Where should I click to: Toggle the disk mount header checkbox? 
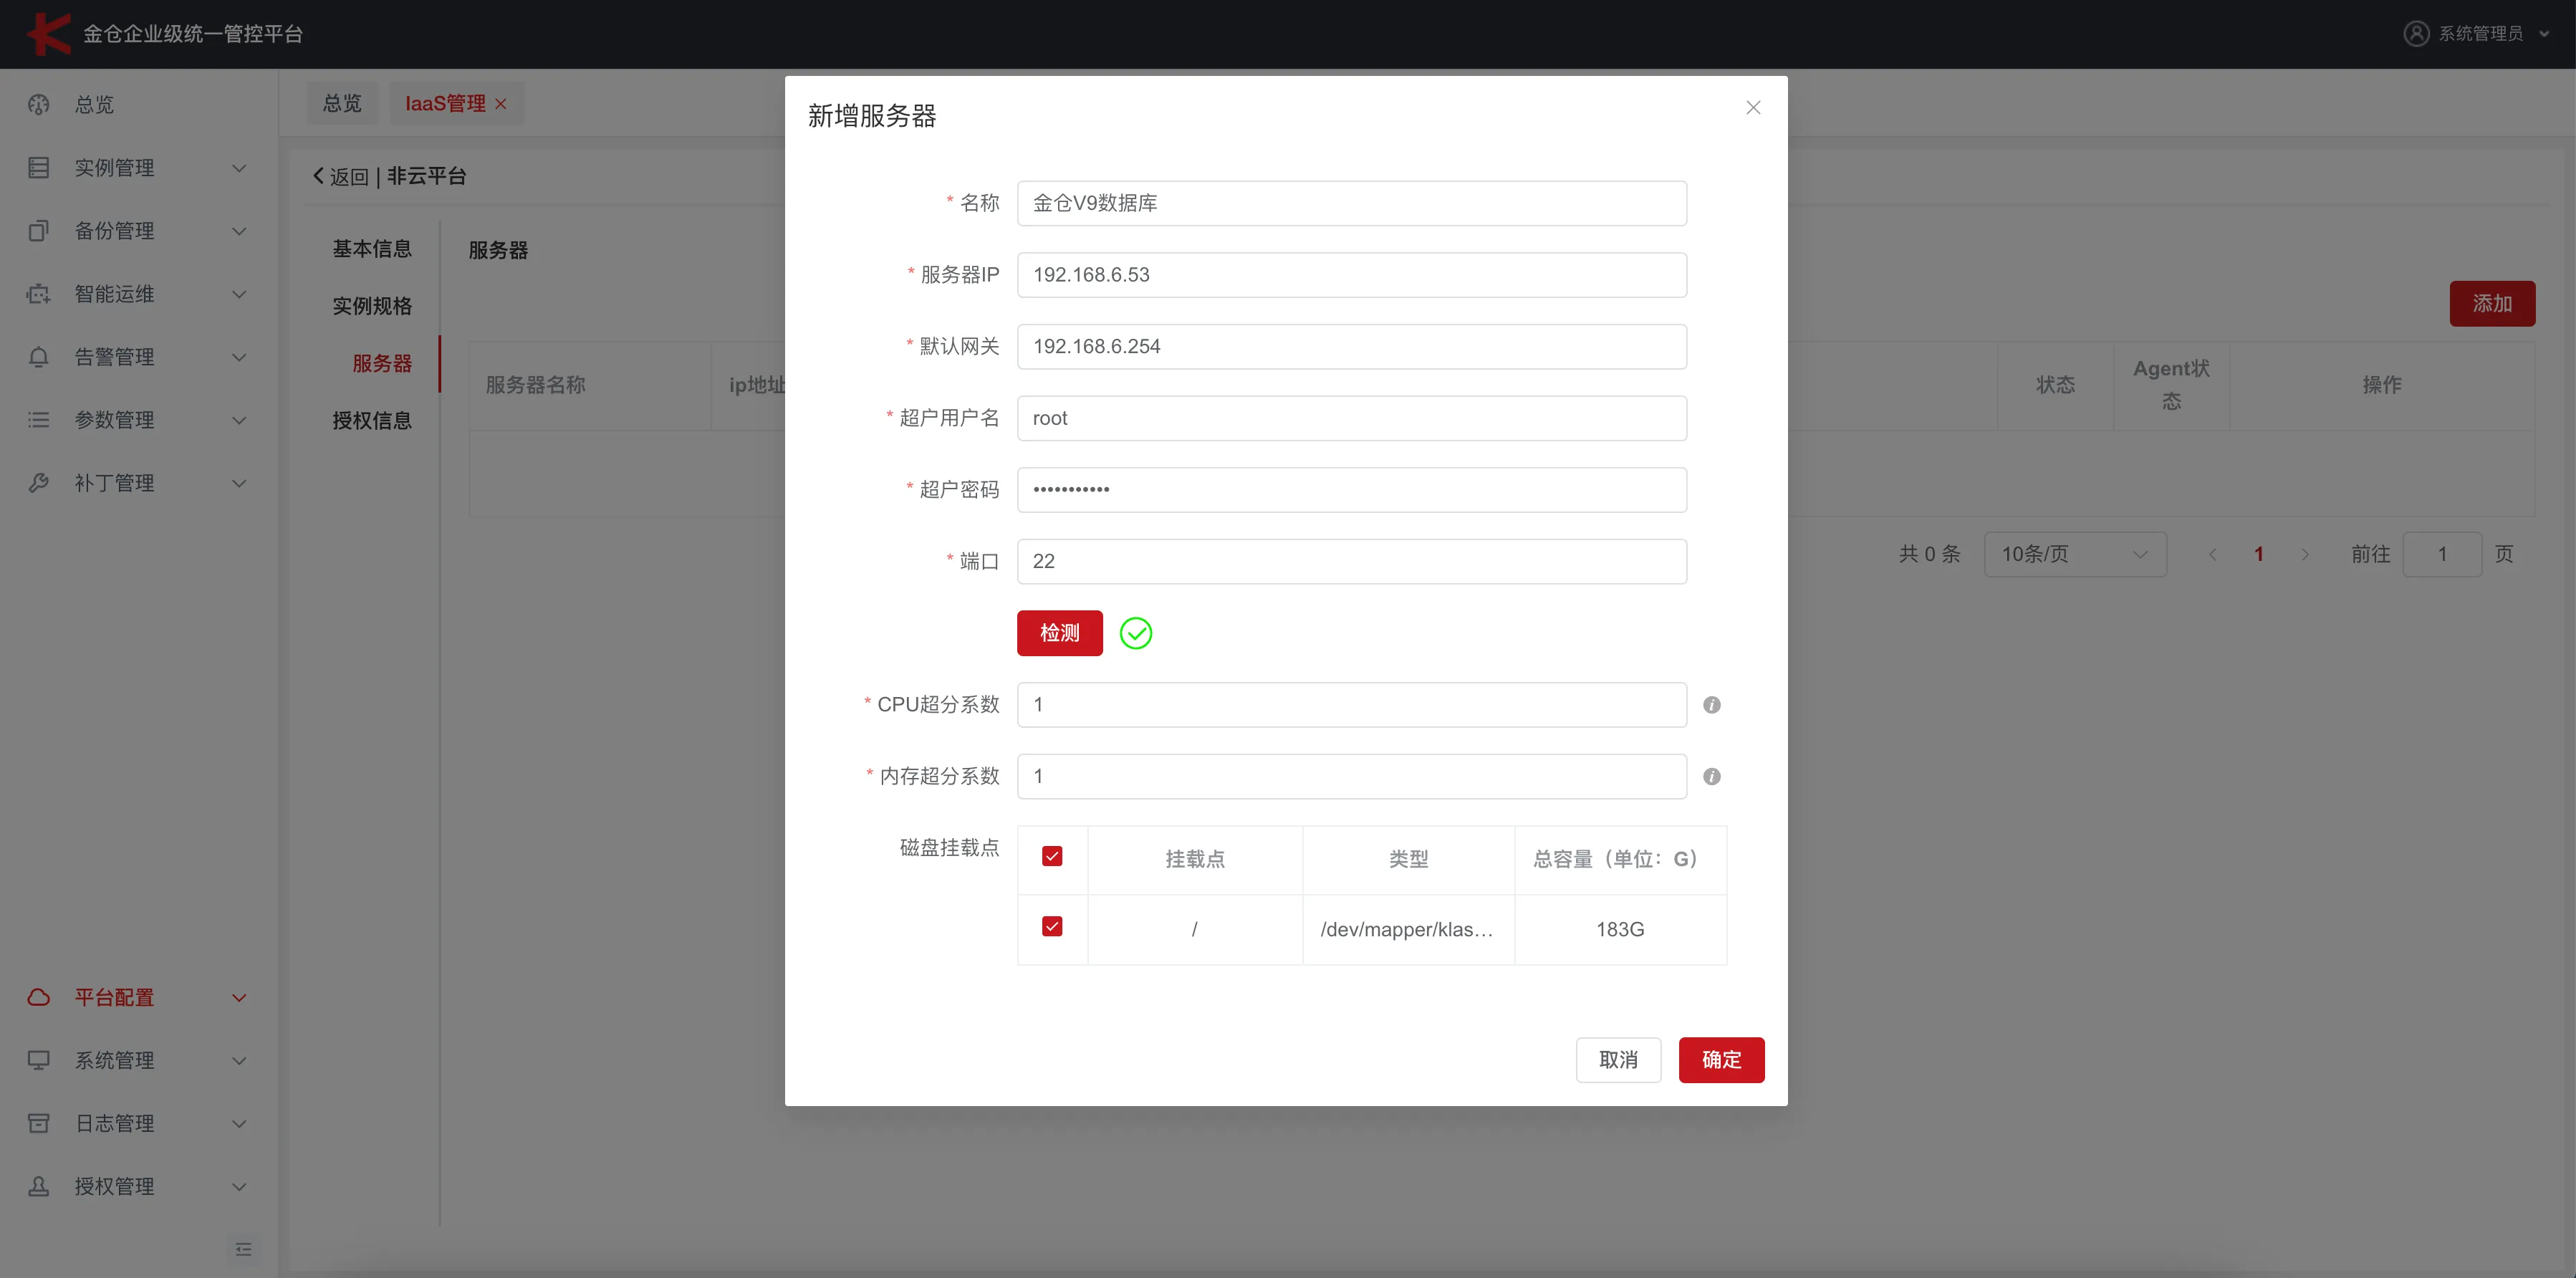1051,856
